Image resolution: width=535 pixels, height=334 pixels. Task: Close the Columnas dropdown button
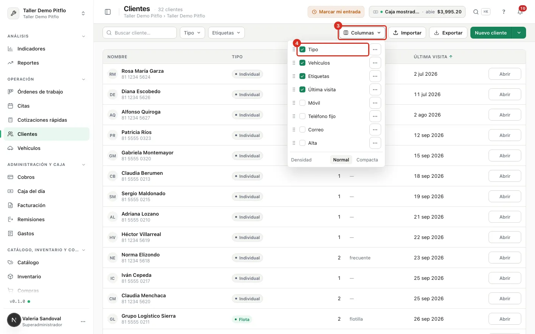point(362,33)
